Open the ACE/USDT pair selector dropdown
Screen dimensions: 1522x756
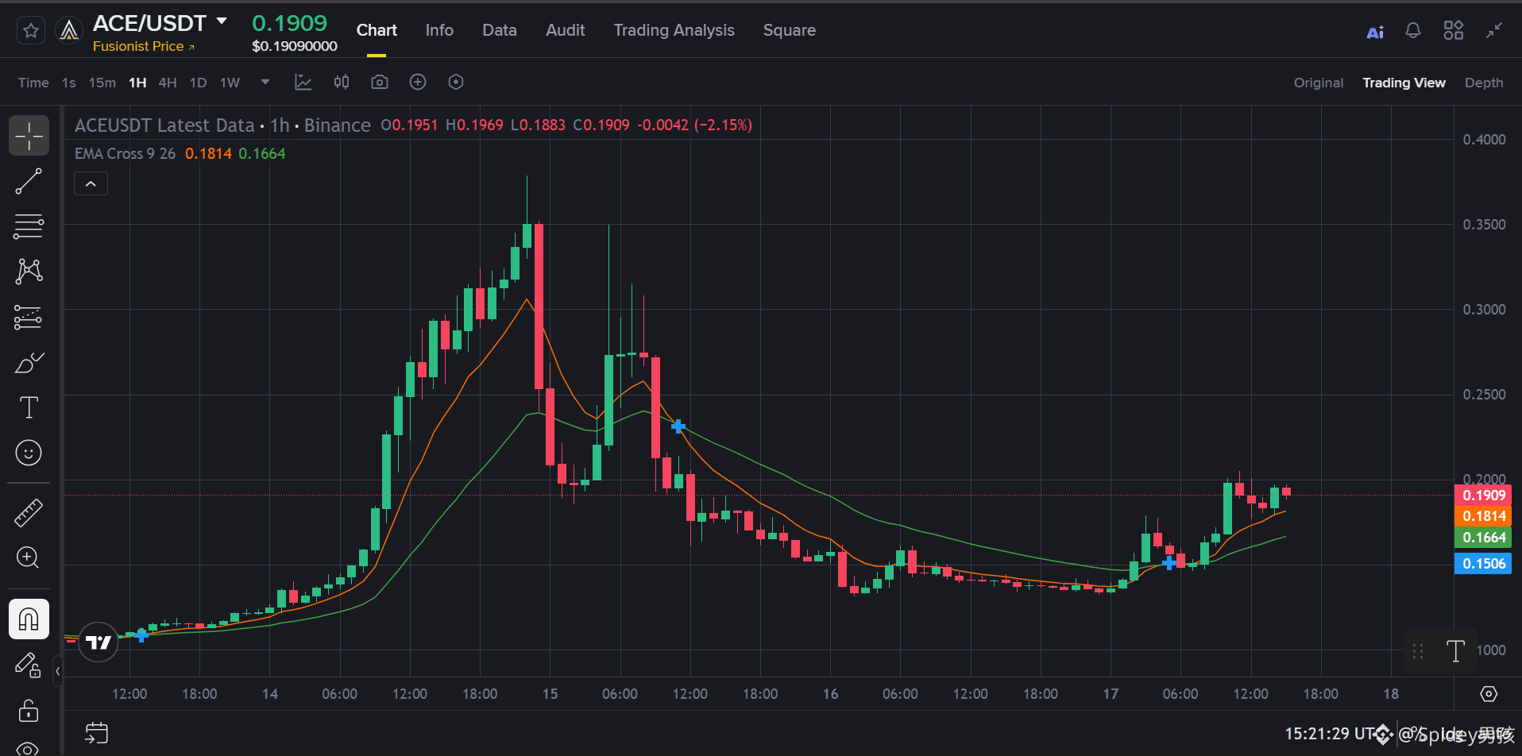(x=222, y=21)
